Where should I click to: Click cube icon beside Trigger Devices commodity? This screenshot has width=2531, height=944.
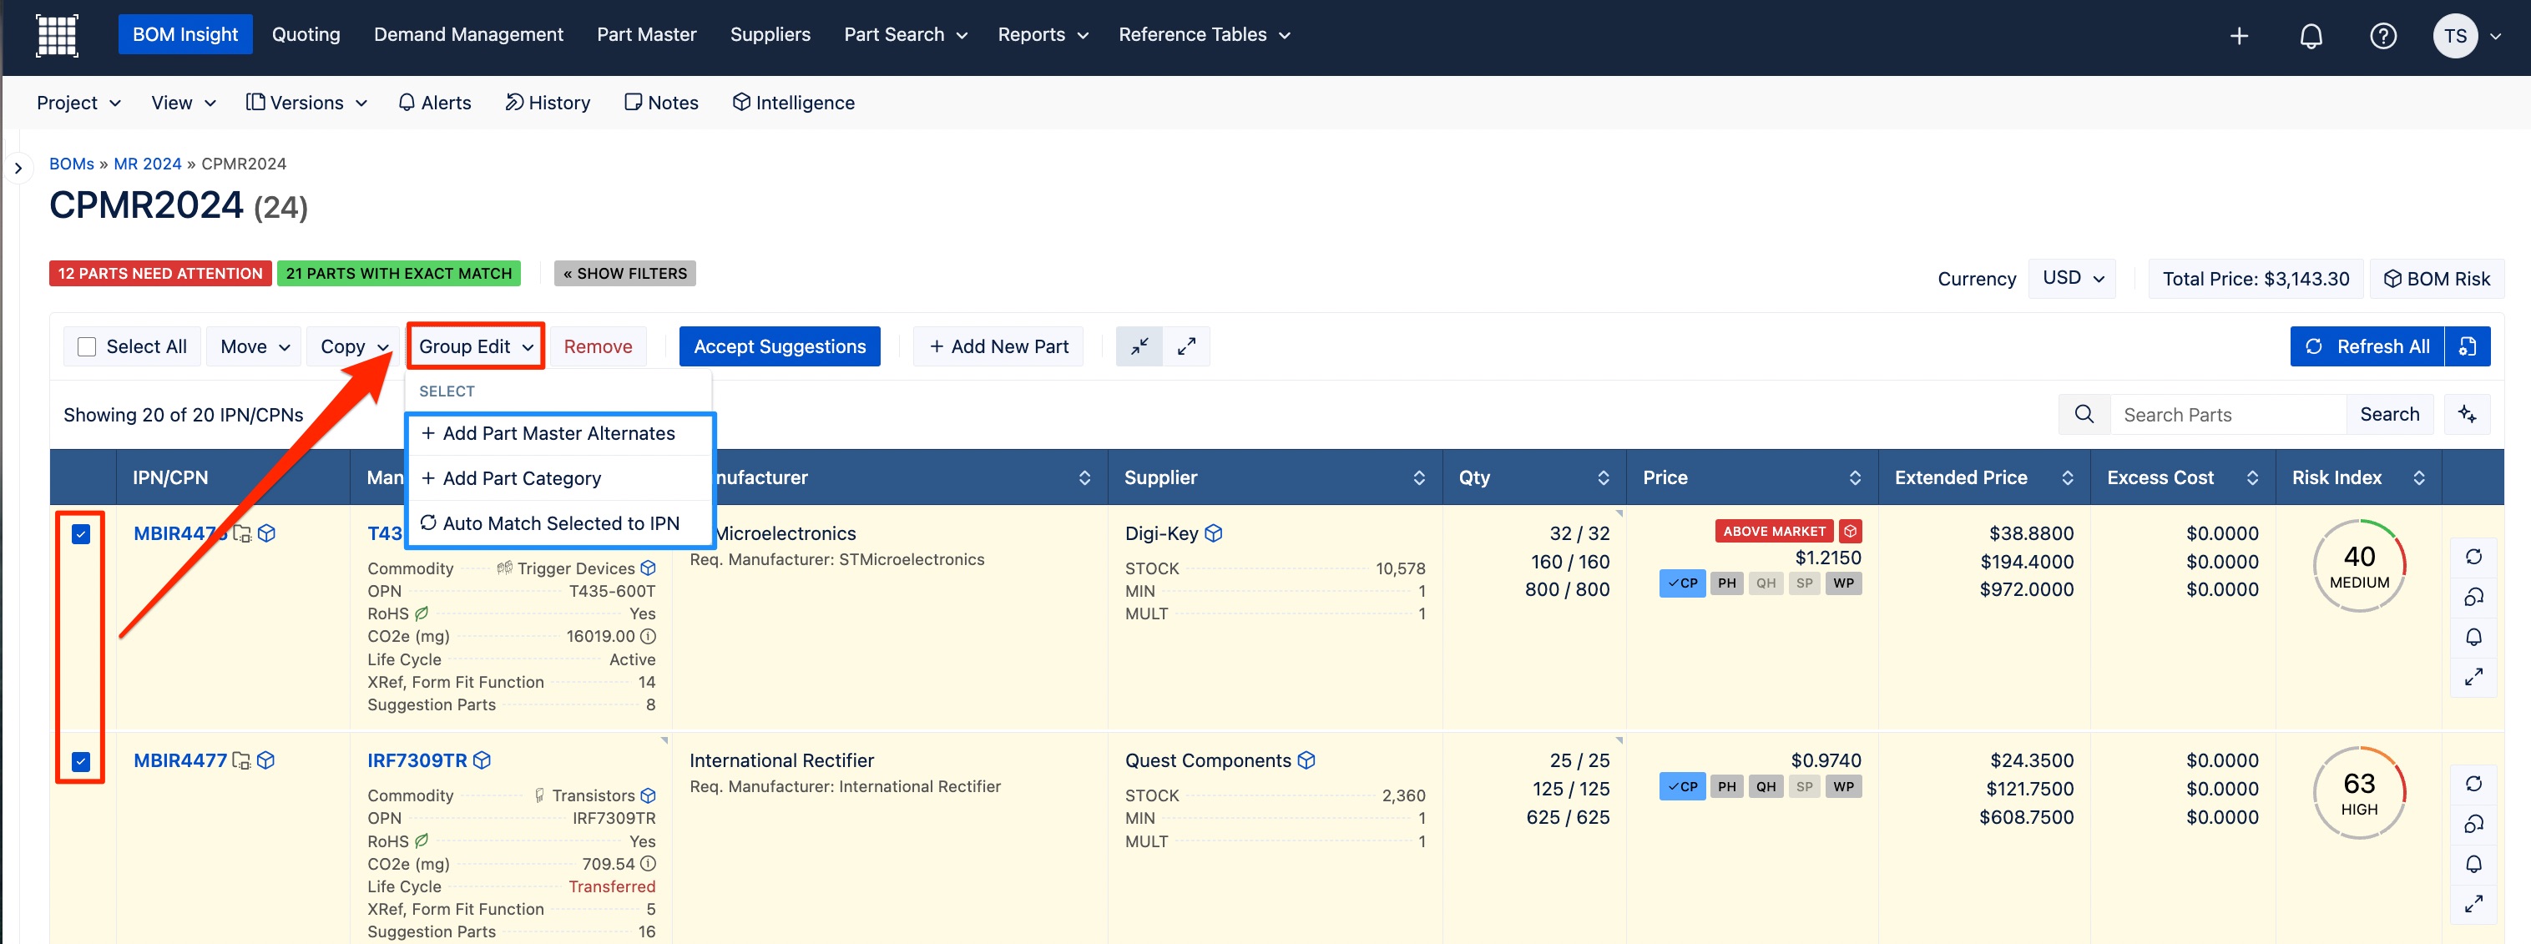pos(649,568)
